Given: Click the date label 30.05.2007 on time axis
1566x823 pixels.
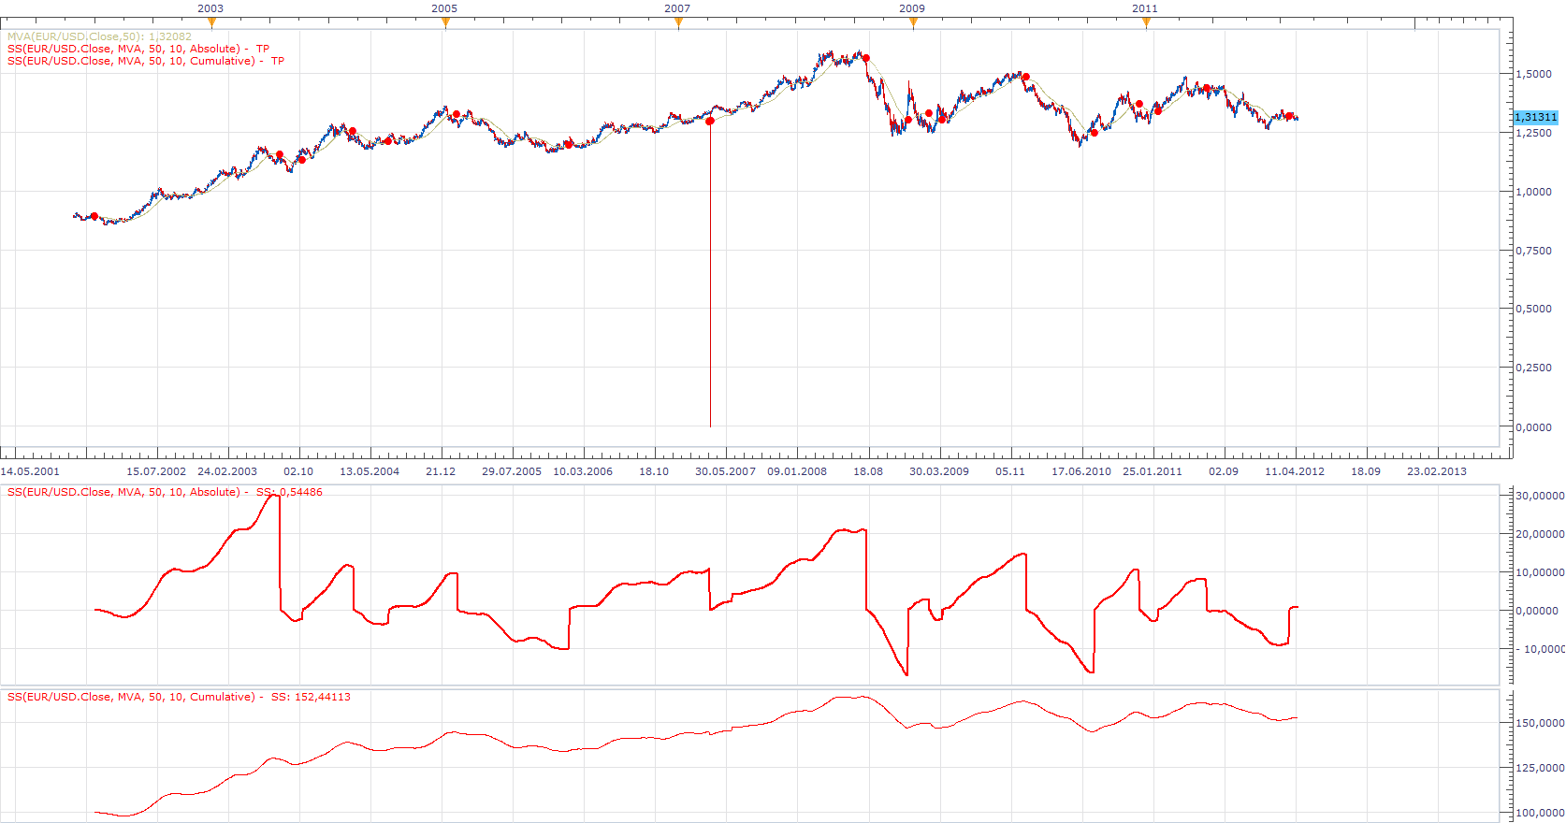Looking at the screenshot, I should tap(725, 471).
